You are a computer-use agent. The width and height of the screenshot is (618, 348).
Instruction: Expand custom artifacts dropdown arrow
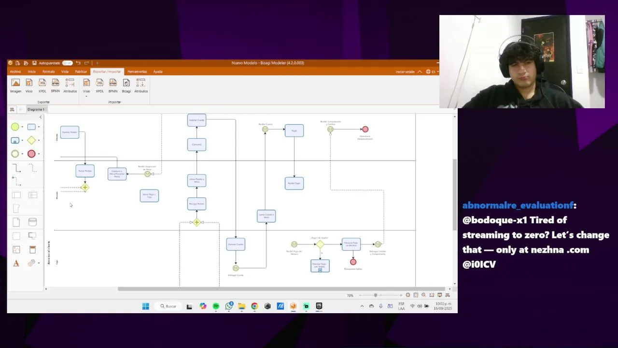(x=39, y=263)
